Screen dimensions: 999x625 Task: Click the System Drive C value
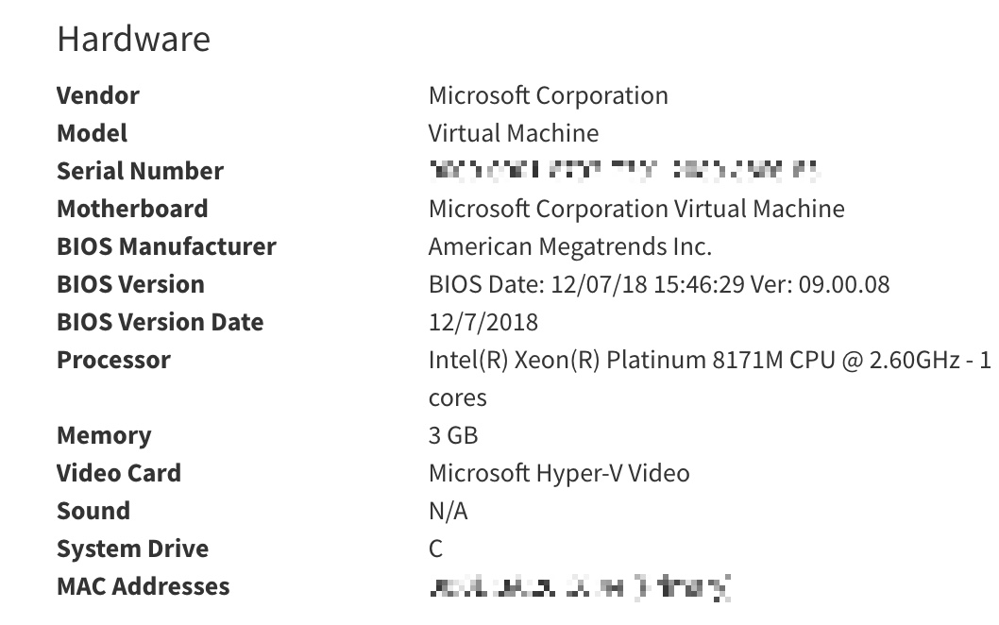(436, 549)
